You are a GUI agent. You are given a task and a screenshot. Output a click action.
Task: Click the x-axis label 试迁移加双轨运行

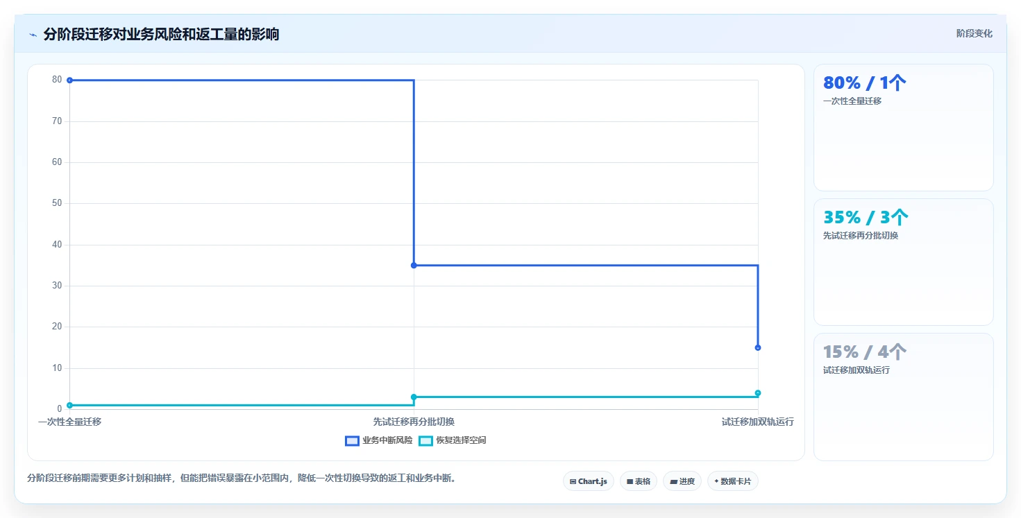[x=758, y=422]
